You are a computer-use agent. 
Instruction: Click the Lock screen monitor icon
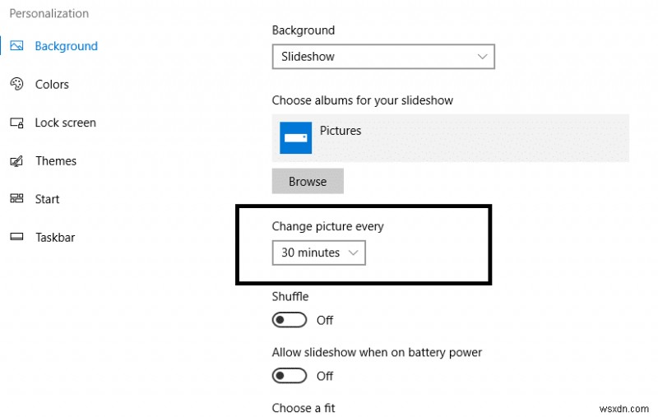point(16,123)
